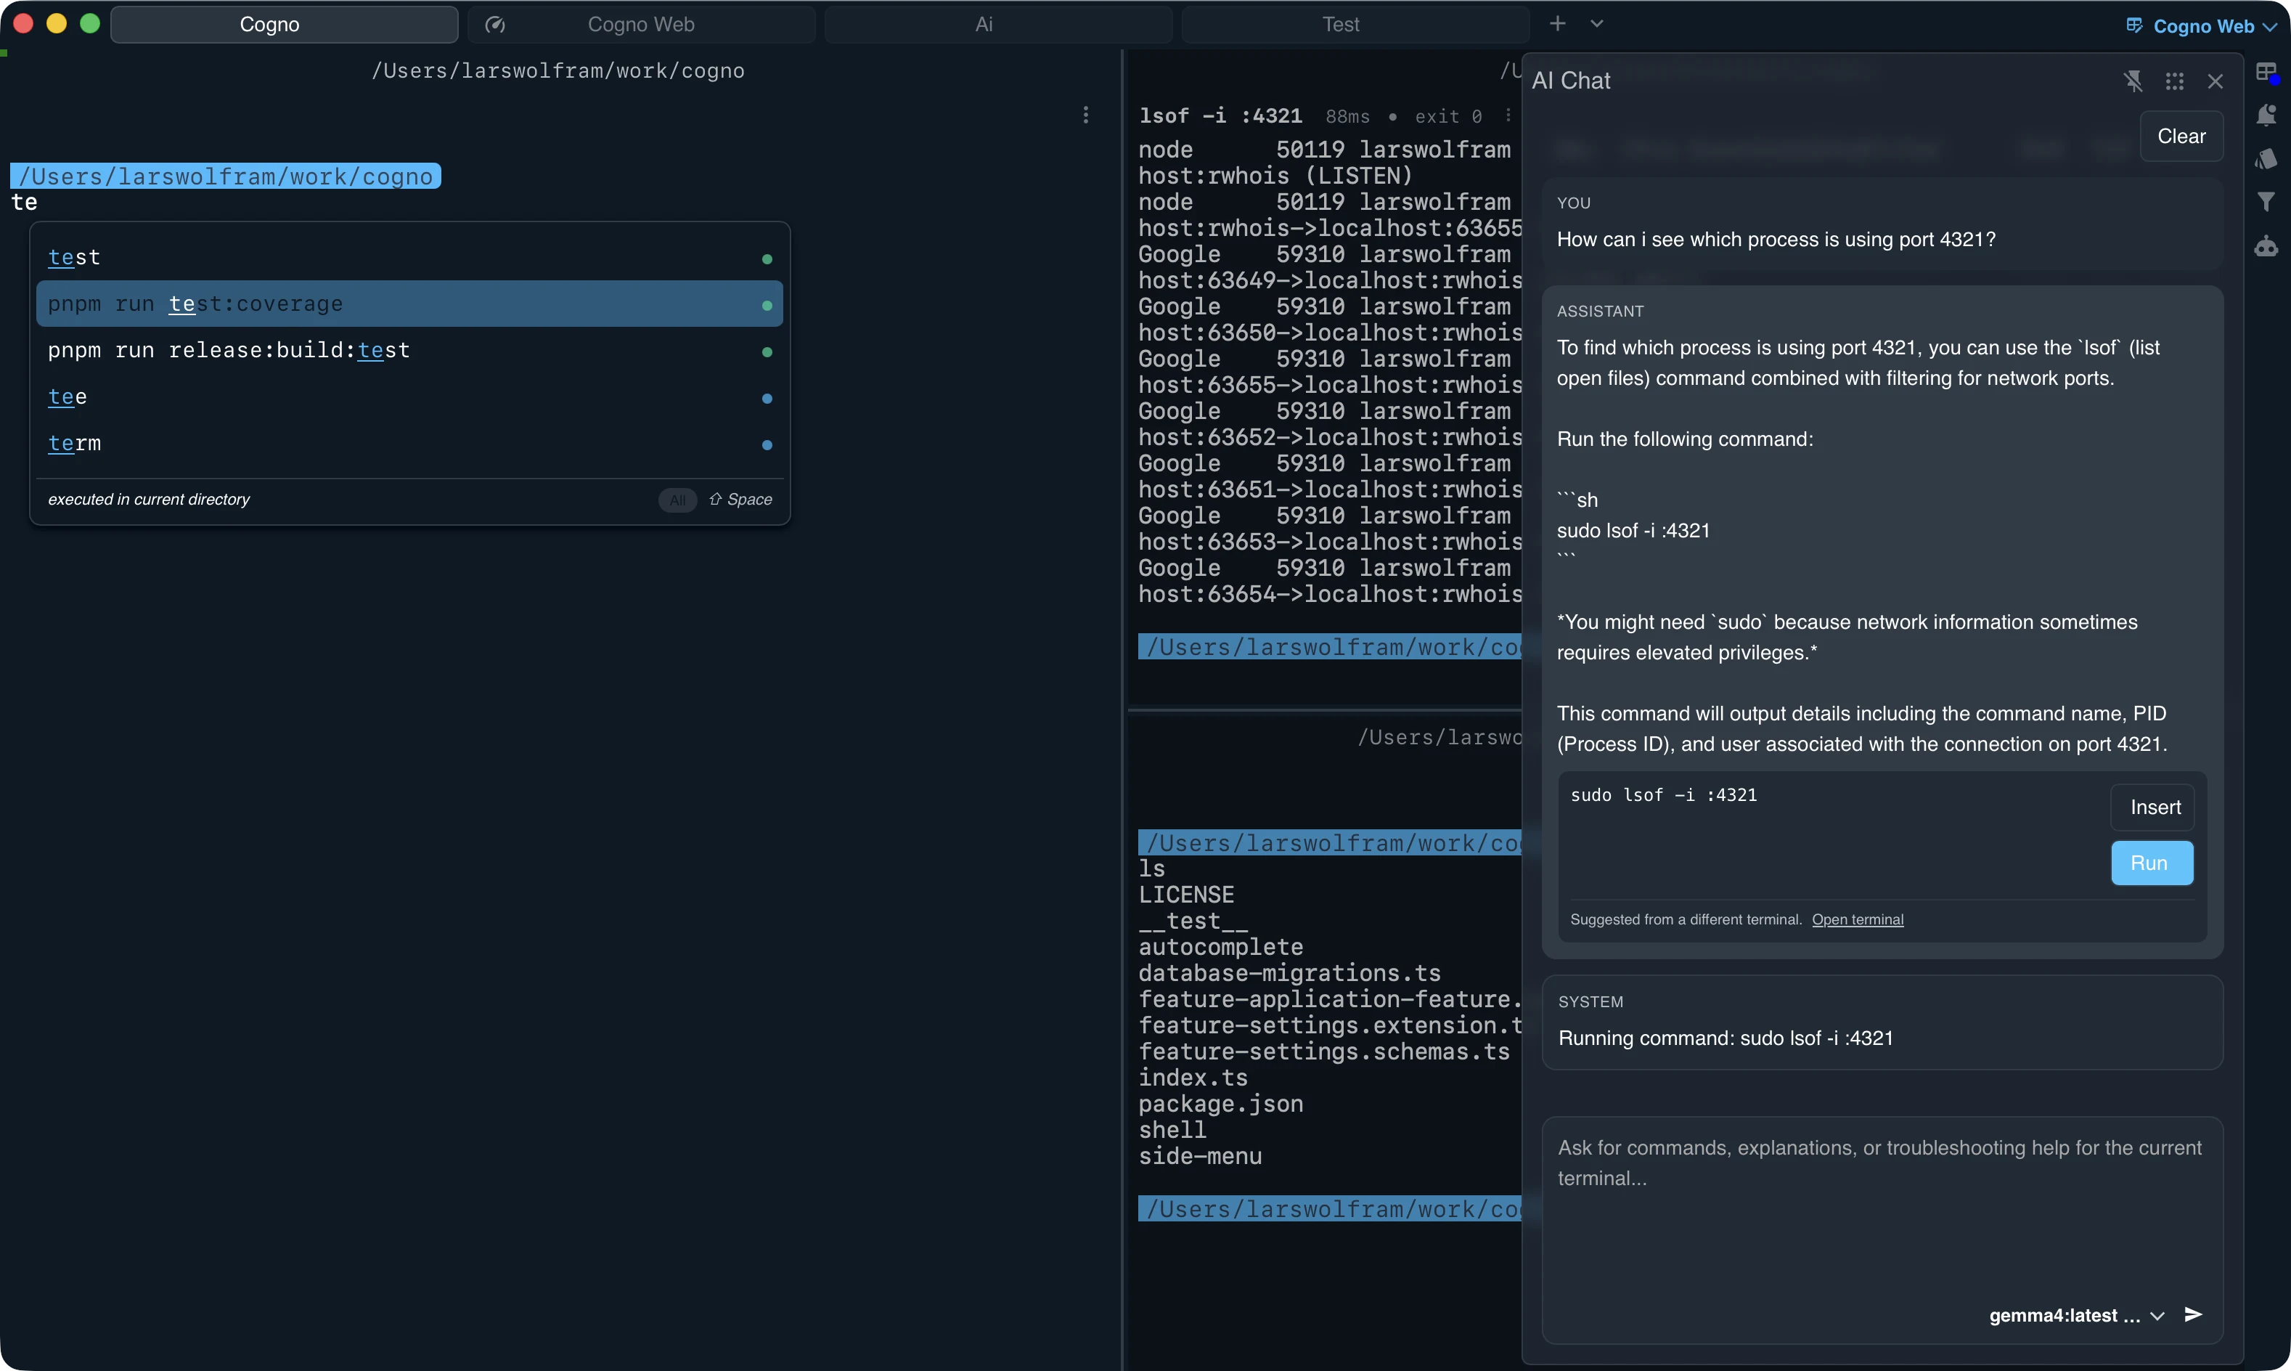Click 'Running command: sudo lsof -i :4321' system message

click(1725, 1038)
